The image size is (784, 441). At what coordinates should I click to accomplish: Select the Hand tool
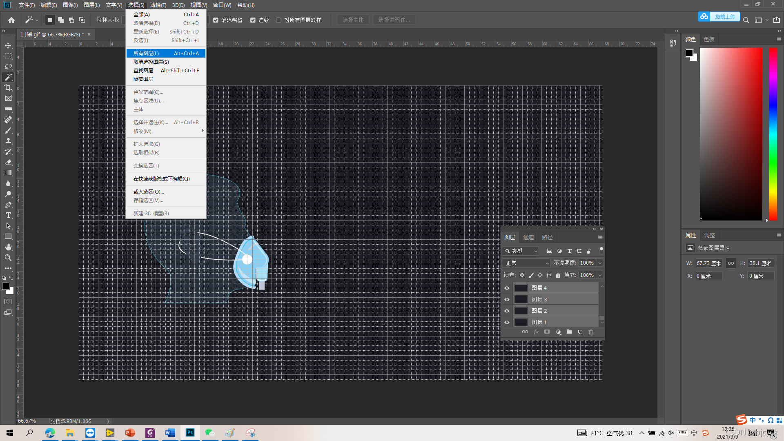(x=8, y=247)
